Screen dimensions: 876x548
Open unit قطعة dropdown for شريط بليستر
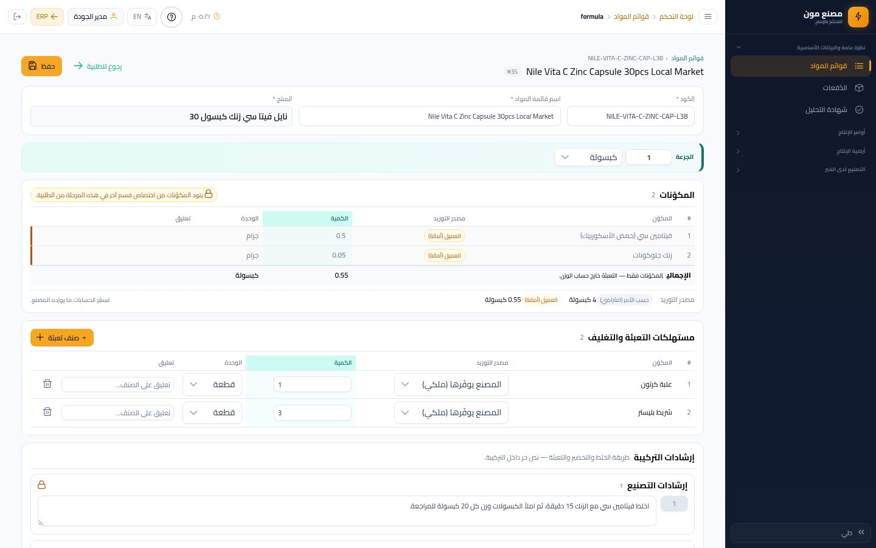[x=212, y=412]
